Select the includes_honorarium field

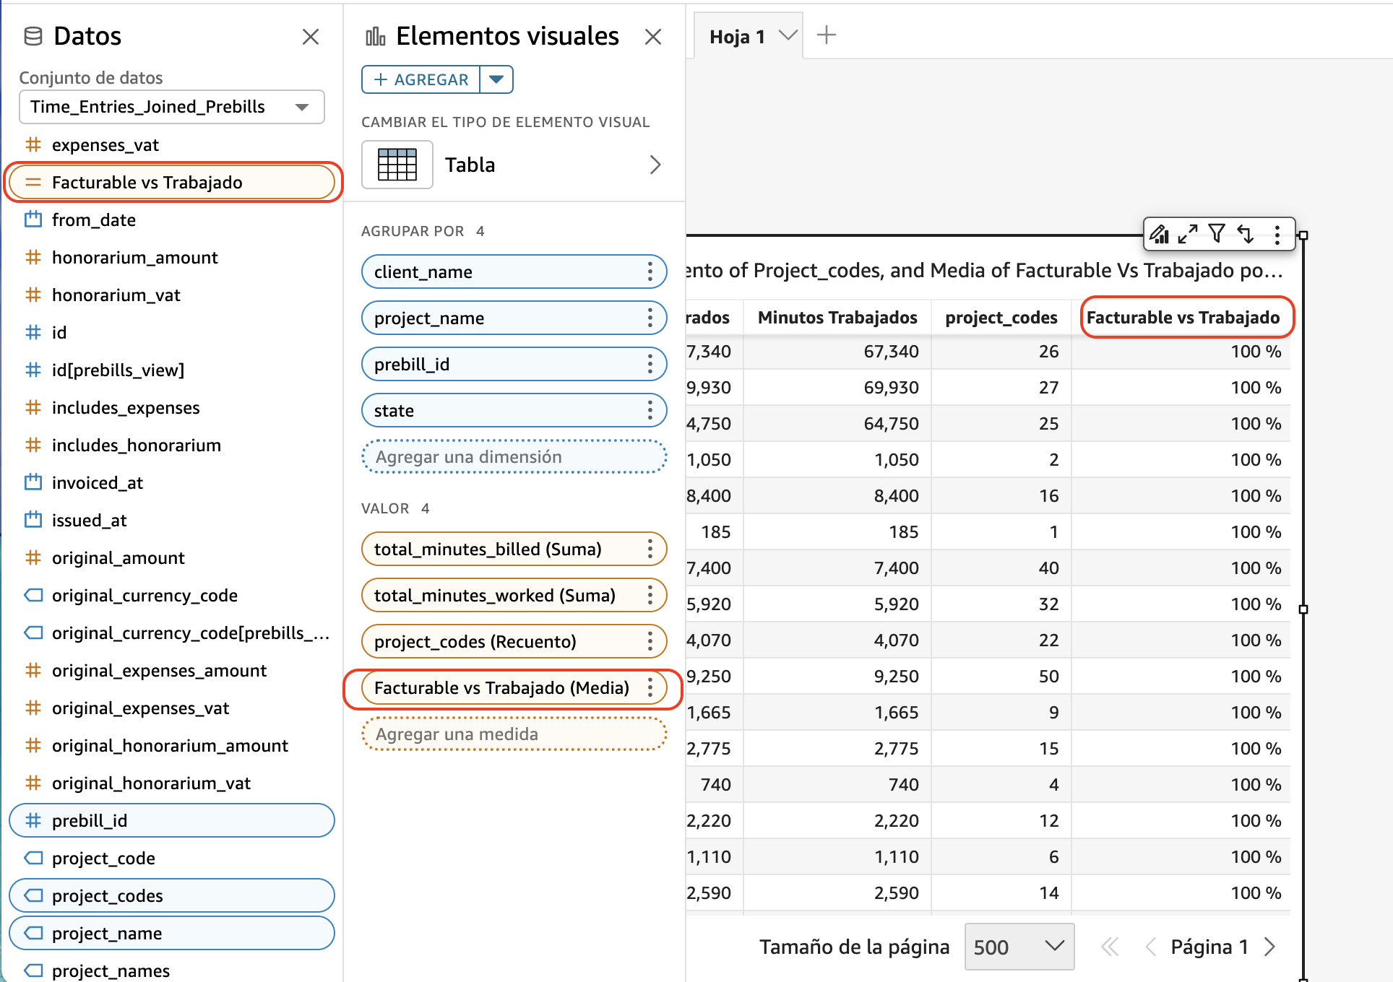coord(172,446)
